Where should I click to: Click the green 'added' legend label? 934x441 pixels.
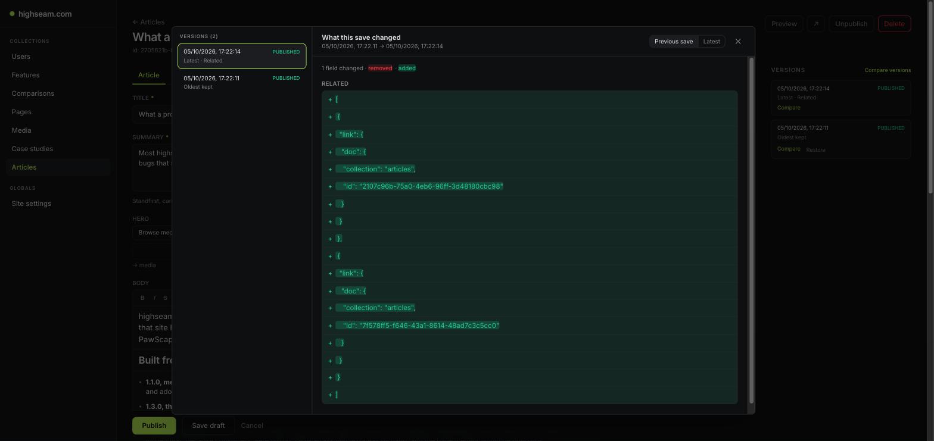(x=407, y=68)
